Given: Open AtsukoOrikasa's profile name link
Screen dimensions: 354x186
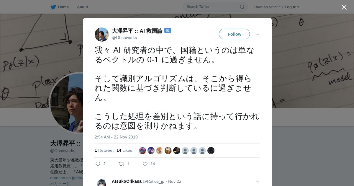Looking at the screenshot, I should point(127,181).
